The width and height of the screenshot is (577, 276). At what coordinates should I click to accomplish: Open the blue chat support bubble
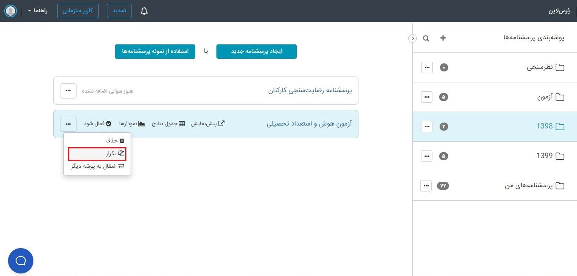(x=21, y=261)
